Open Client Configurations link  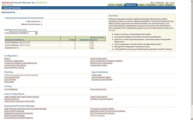tap(99, 97)
